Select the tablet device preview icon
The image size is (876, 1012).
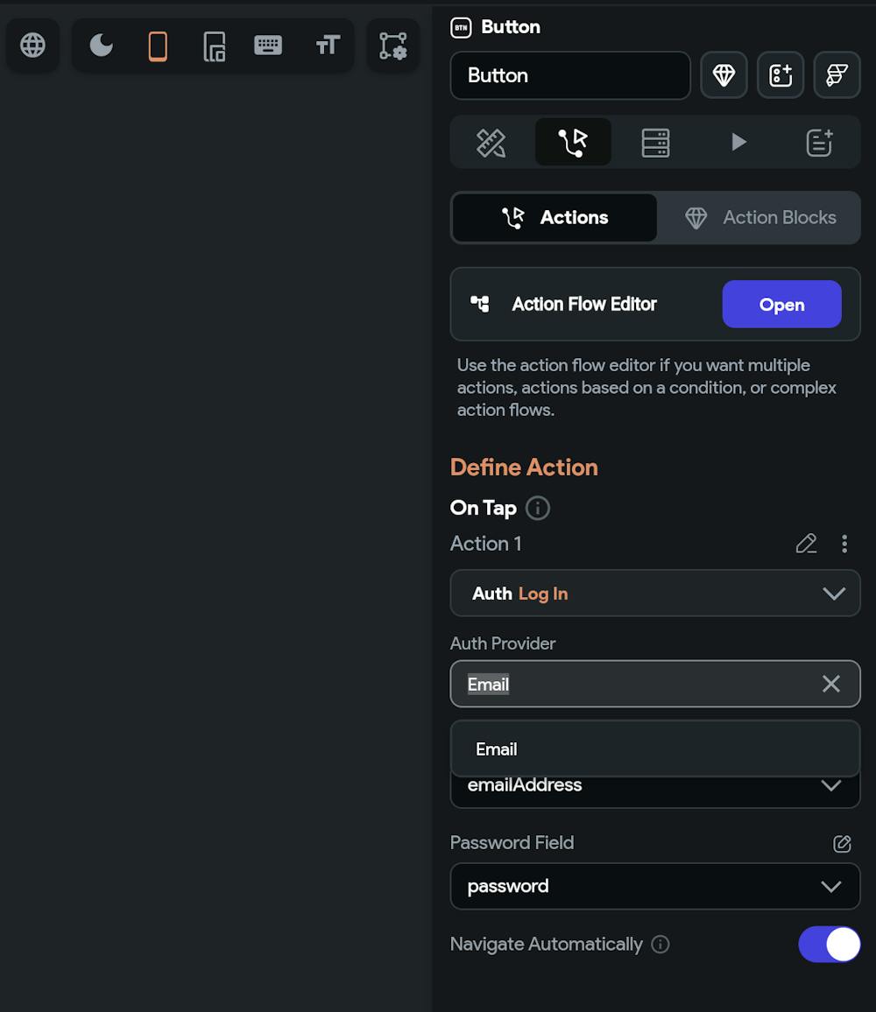point(214,46)
